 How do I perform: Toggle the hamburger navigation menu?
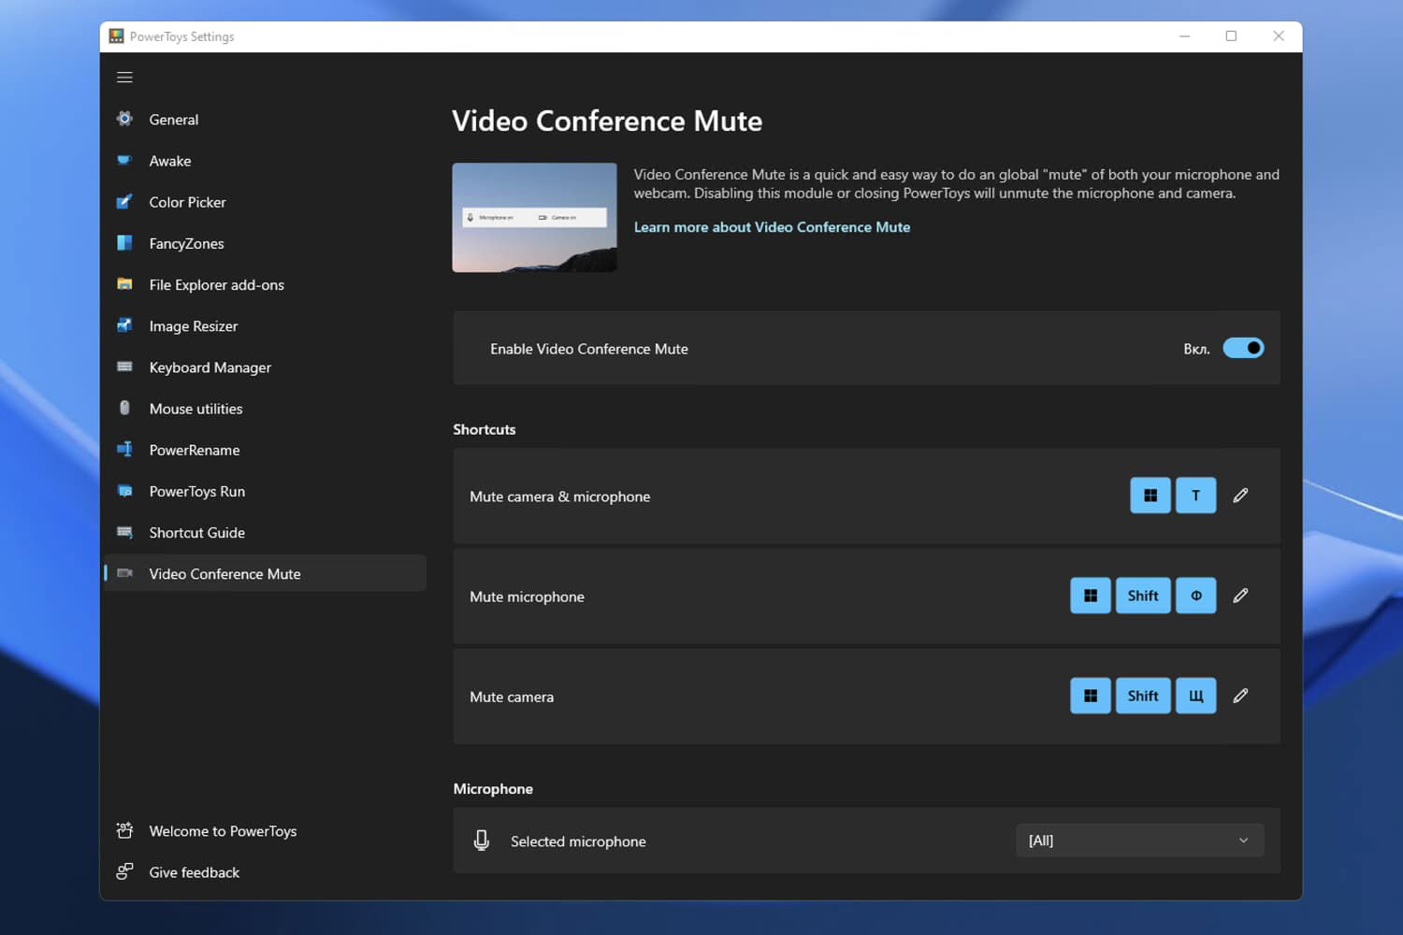(x=124, y=78)
